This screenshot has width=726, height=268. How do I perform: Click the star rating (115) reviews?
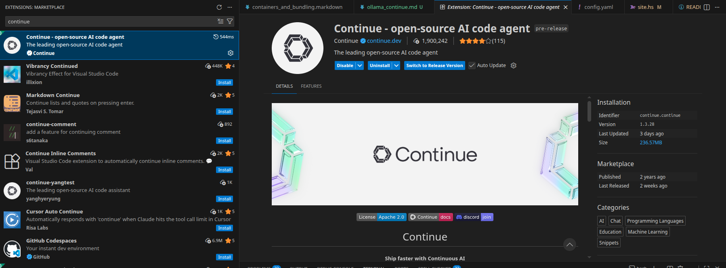pyautogui.click(x=482, y=41)
